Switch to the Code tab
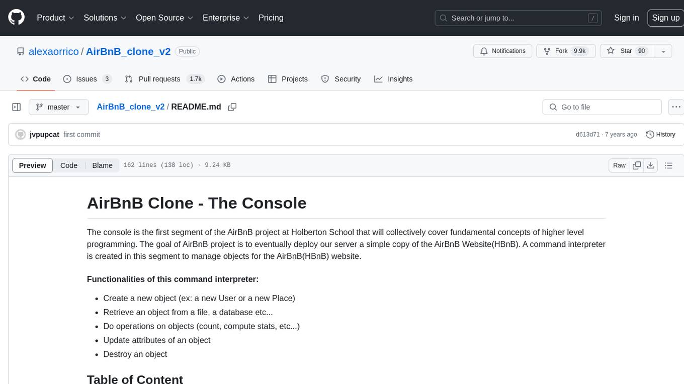 [35, 79]
